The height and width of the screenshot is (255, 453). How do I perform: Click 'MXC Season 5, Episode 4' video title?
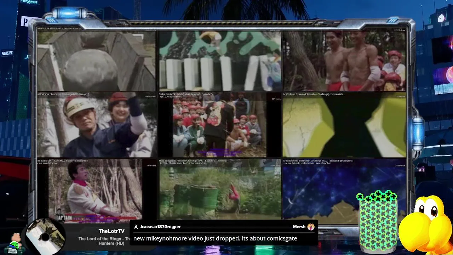click(x=62, y=161)
